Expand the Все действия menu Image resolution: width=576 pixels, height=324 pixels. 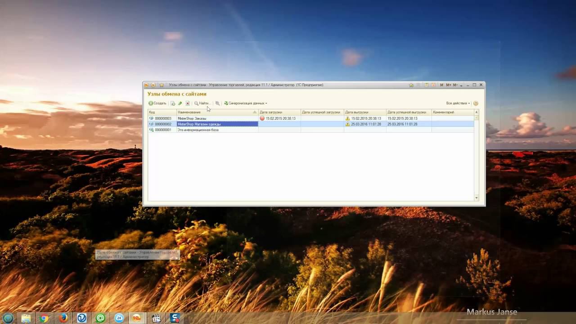458,103
